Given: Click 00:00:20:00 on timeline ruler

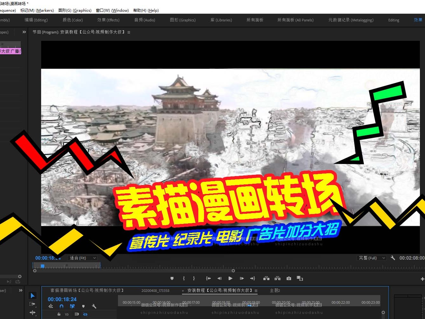Looking at the screenshot, I should click(x=281, y=302).
